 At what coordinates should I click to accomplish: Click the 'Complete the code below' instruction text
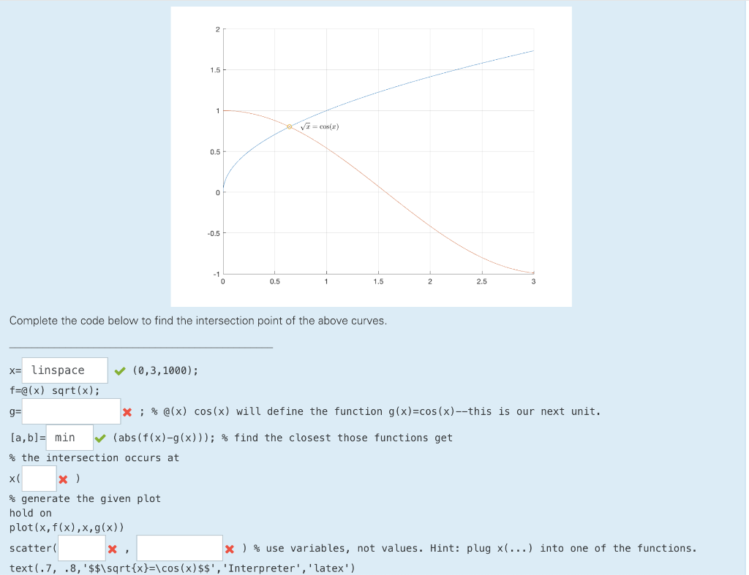[x=198, y=321]
